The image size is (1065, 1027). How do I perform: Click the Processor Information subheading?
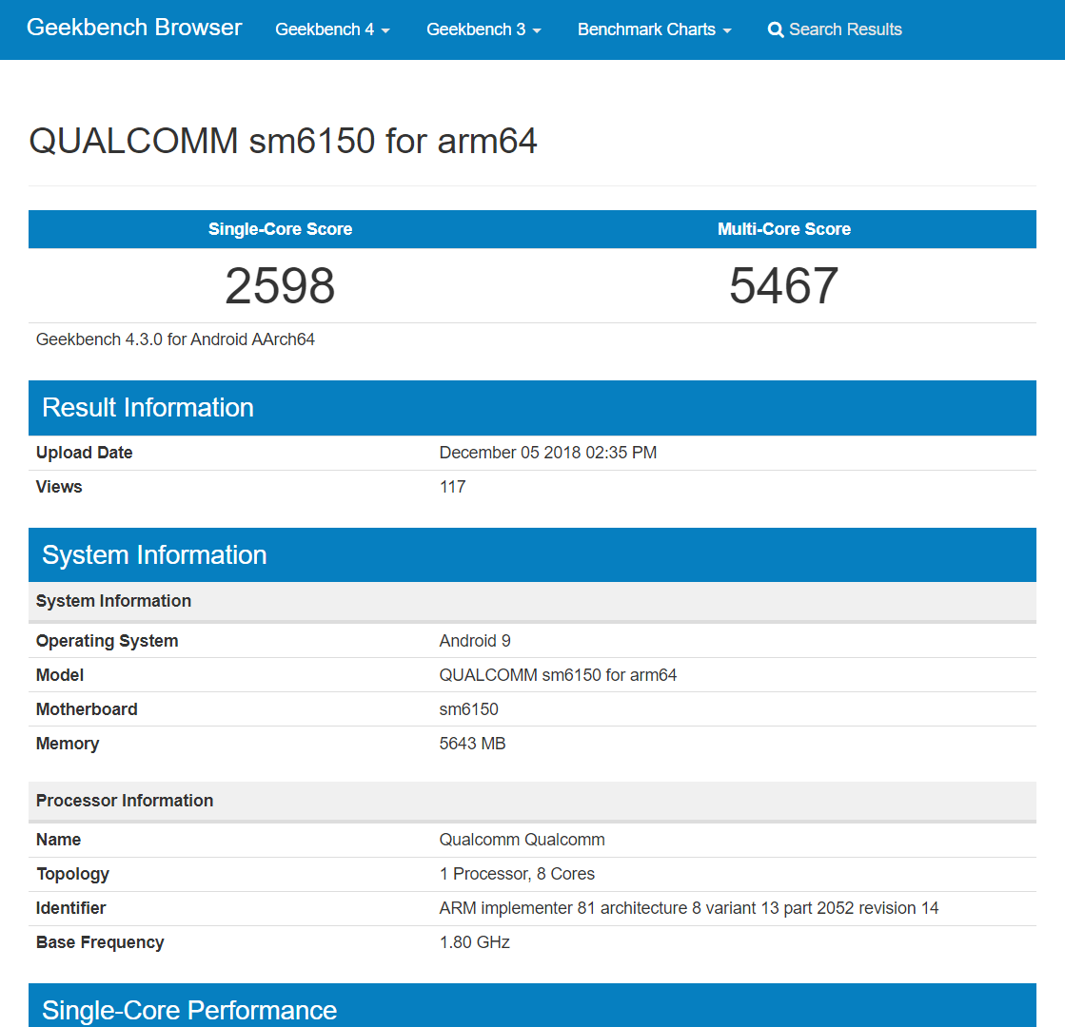[125, 801]
